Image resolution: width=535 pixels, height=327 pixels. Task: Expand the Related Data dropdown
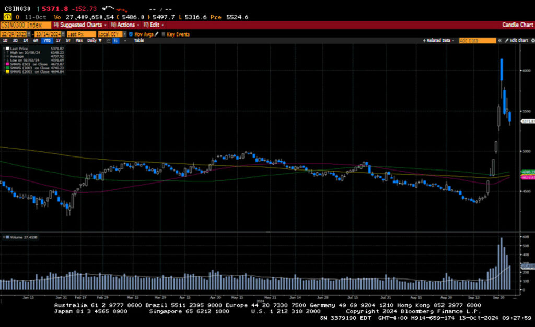click(439, 40)
